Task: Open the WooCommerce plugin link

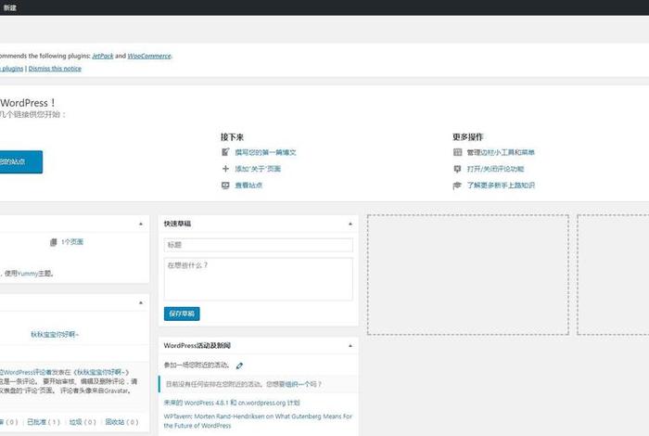Action: (x=149, y=56)
